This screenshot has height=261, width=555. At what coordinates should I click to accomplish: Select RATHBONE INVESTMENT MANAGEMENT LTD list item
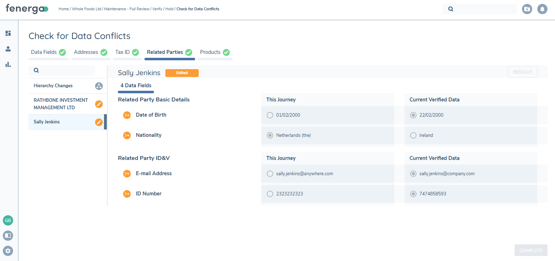coord(61,104)
